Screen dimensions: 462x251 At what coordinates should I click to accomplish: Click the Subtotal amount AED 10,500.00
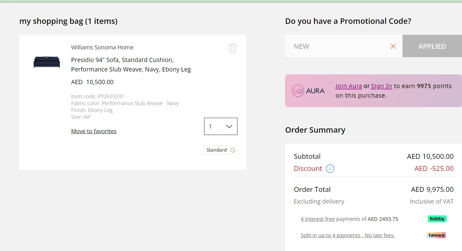pyautogui.click(x=430, y=157)
